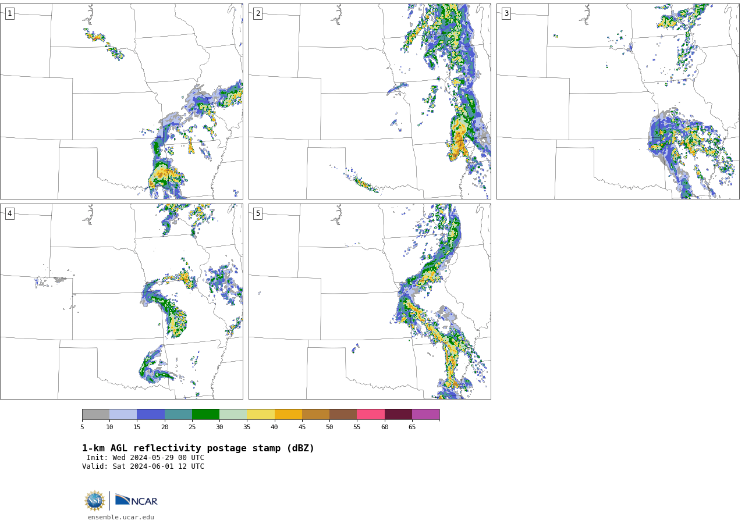Image resolution: width=745 pixels, height=524 pixels.
Task: Click the colorbar tick label 5
Action: [82, 427]
